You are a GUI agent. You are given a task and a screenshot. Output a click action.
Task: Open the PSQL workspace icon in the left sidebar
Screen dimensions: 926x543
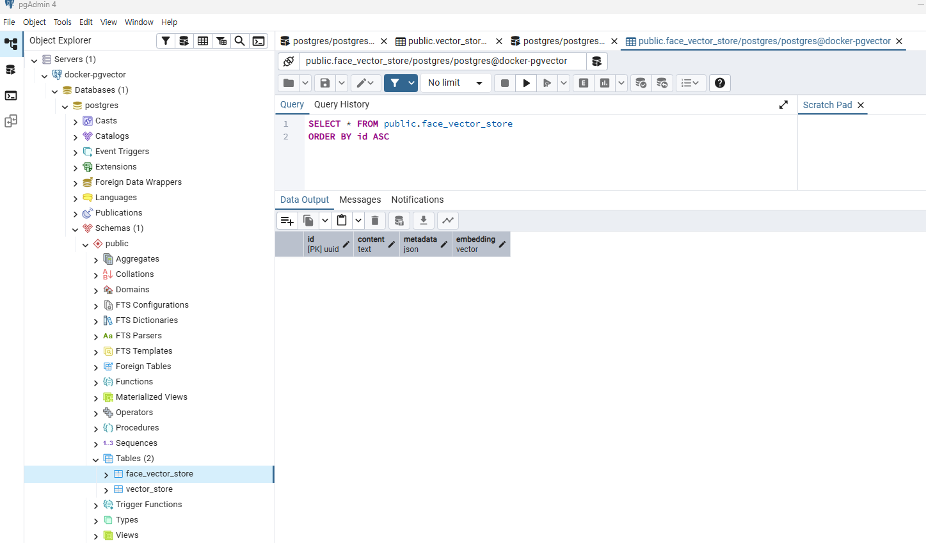click(11, 95)
